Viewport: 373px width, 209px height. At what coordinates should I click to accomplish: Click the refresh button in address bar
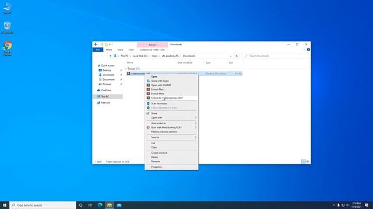pyautogui.click(x=237, y=56)
